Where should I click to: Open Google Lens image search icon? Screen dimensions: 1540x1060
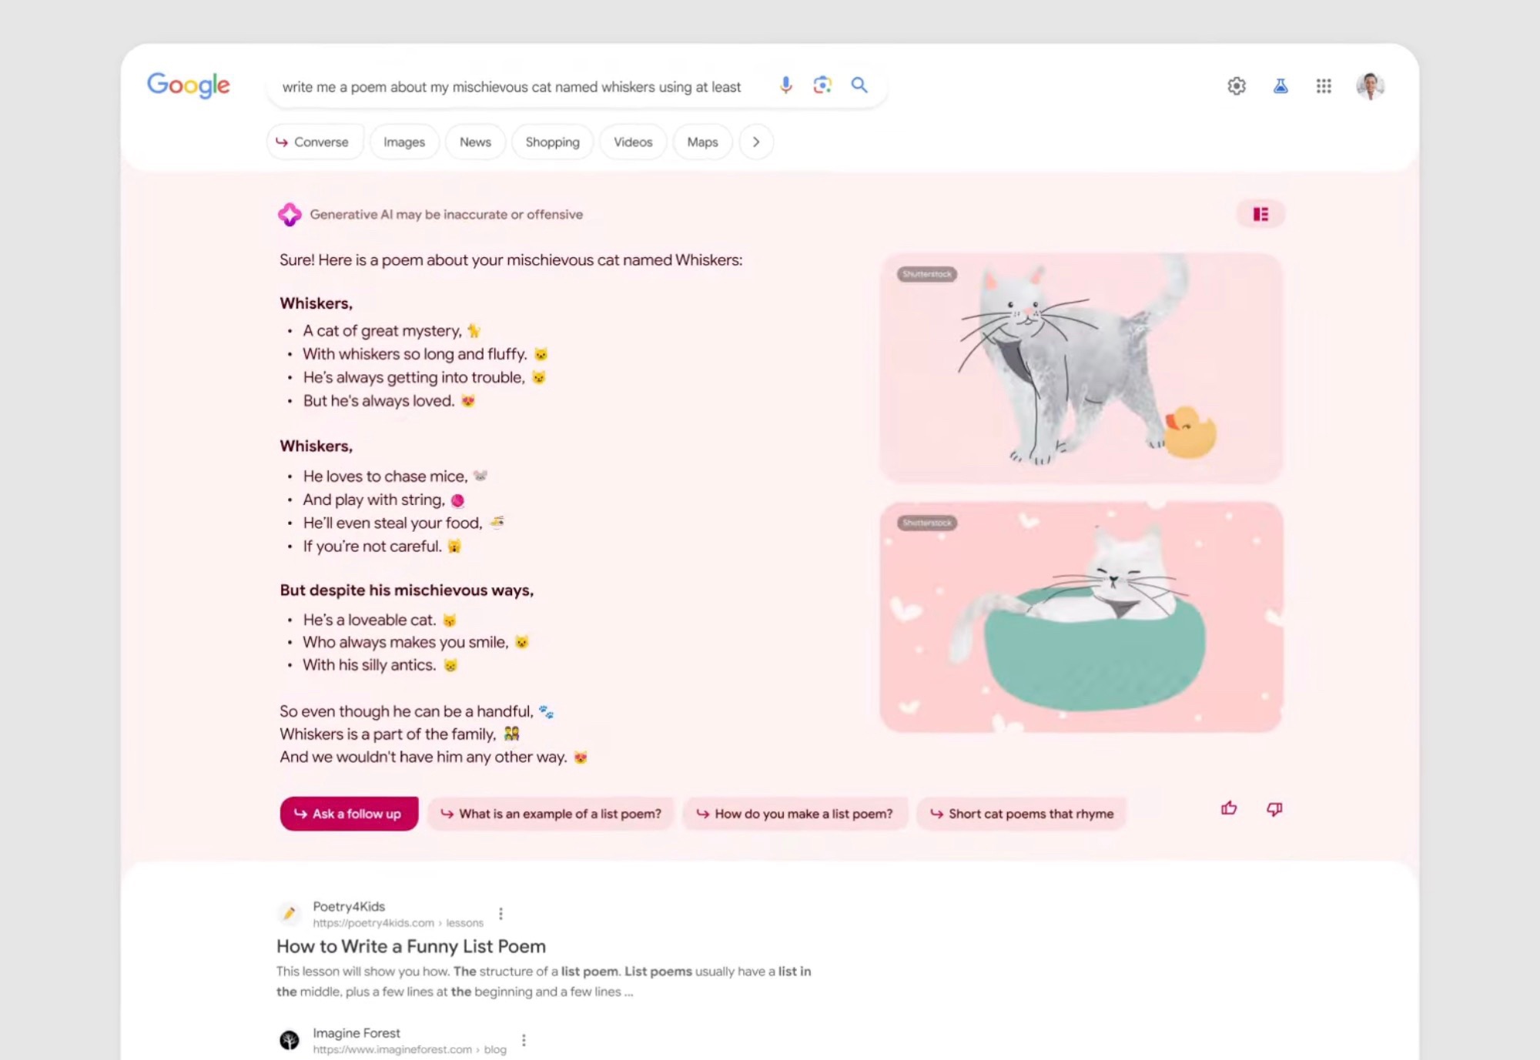pos(822,85)
